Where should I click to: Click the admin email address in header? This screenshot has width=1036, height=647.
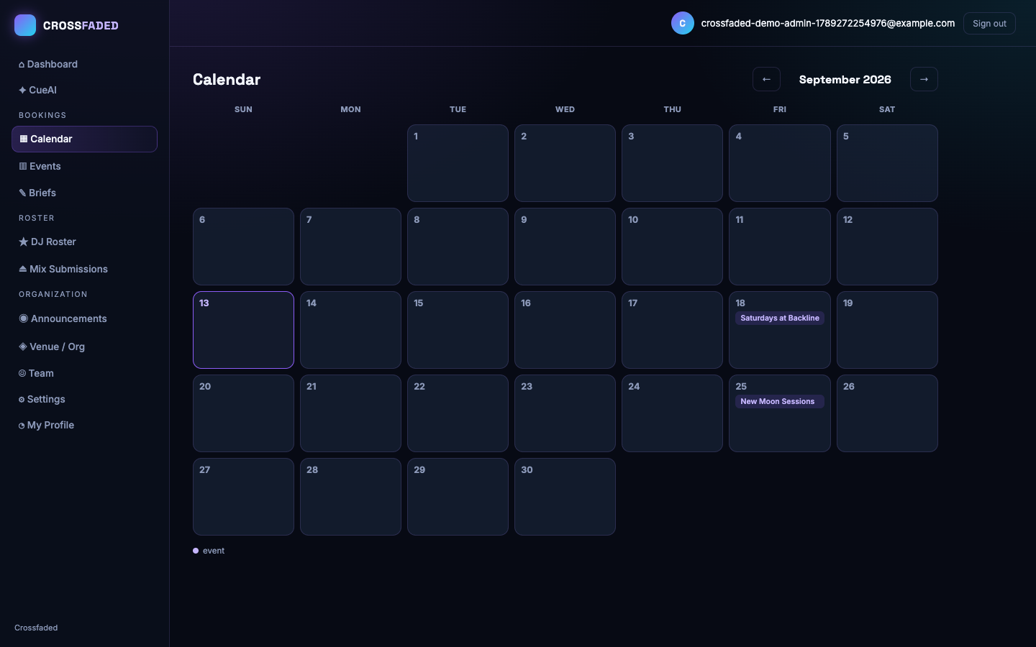[x=828, y=23]
